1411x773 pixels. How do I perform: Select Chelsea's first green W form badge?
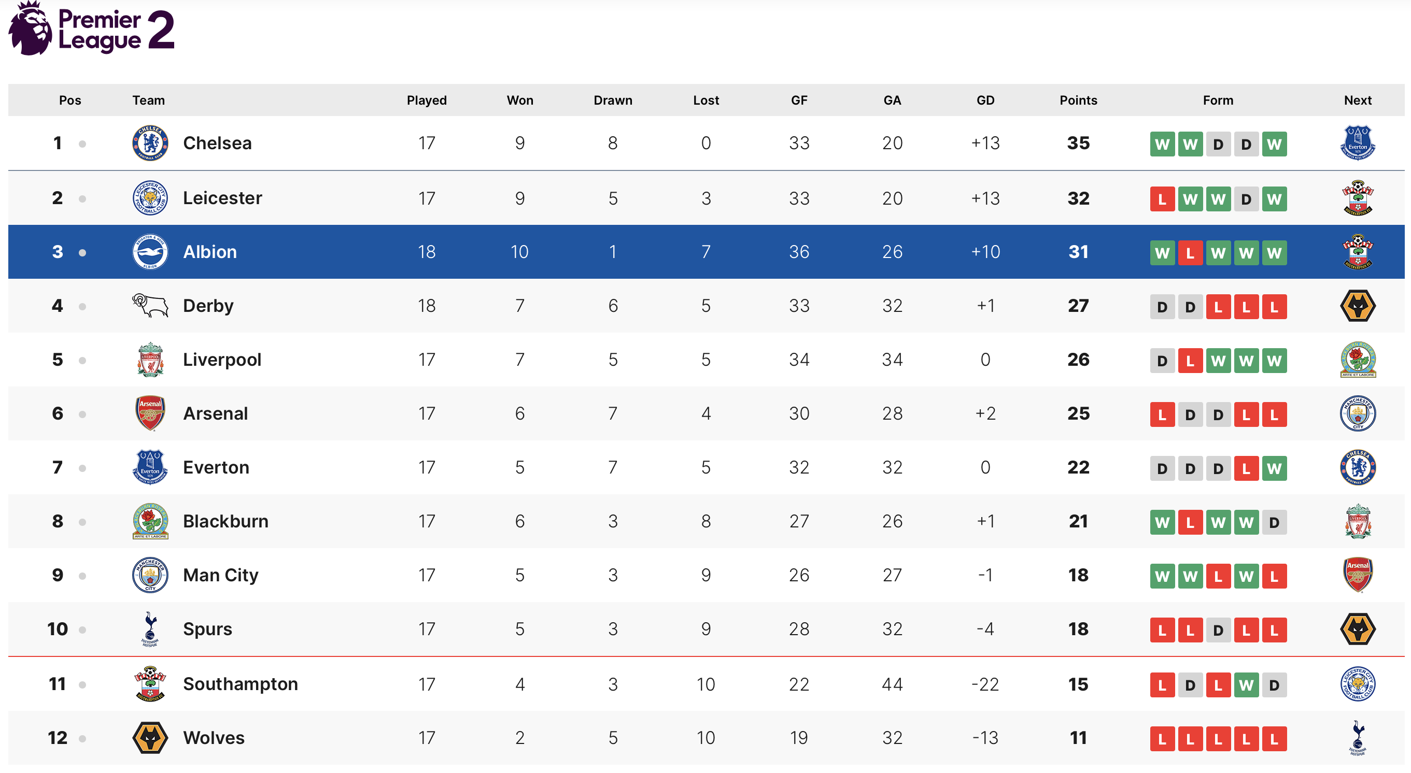coord(1162,145)
